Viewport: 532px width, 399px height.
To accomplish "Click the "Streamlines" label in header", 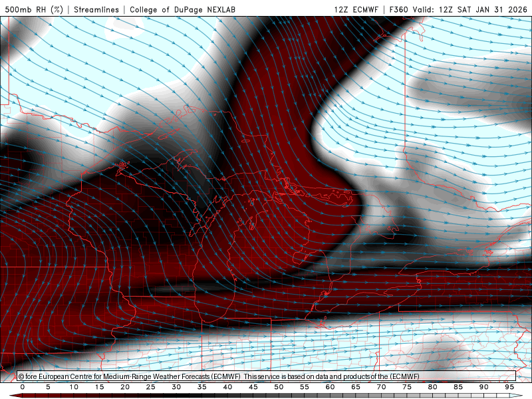I will [x=96, y=9].
